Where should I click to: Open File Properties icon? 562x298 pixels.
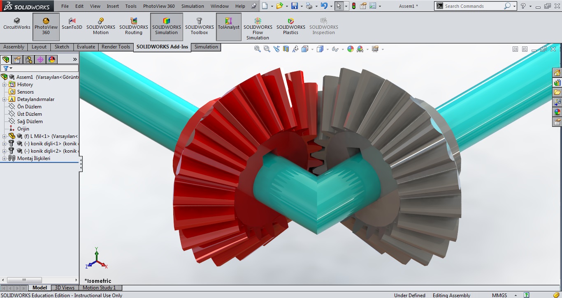pyautogui.click(x=363, y=6)
